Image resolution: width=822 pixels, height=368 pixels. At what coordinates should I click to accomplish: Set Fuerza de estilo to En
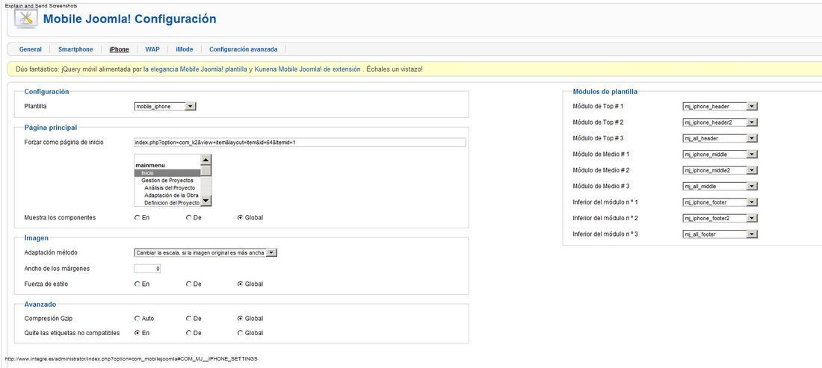click(x=137, y=284)
